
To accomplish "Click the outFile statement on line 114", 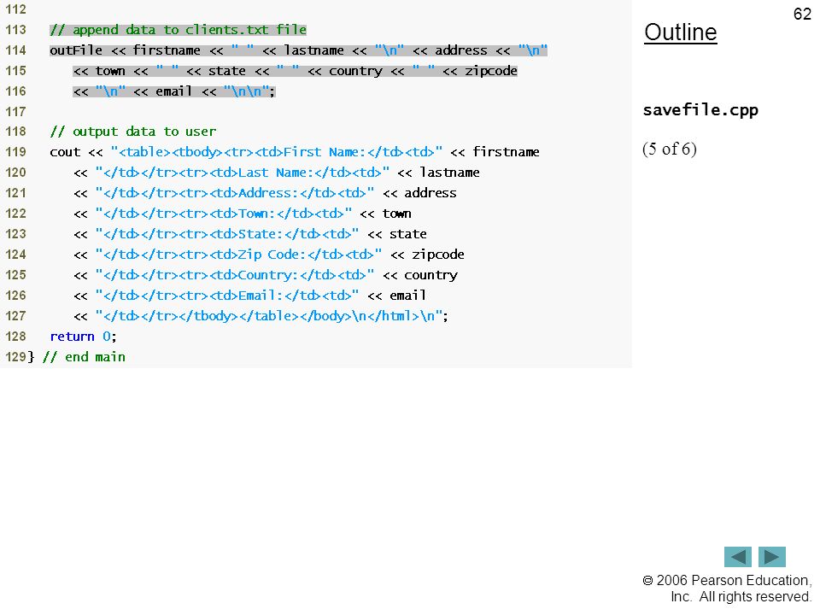I will click(x=299, y=50).
